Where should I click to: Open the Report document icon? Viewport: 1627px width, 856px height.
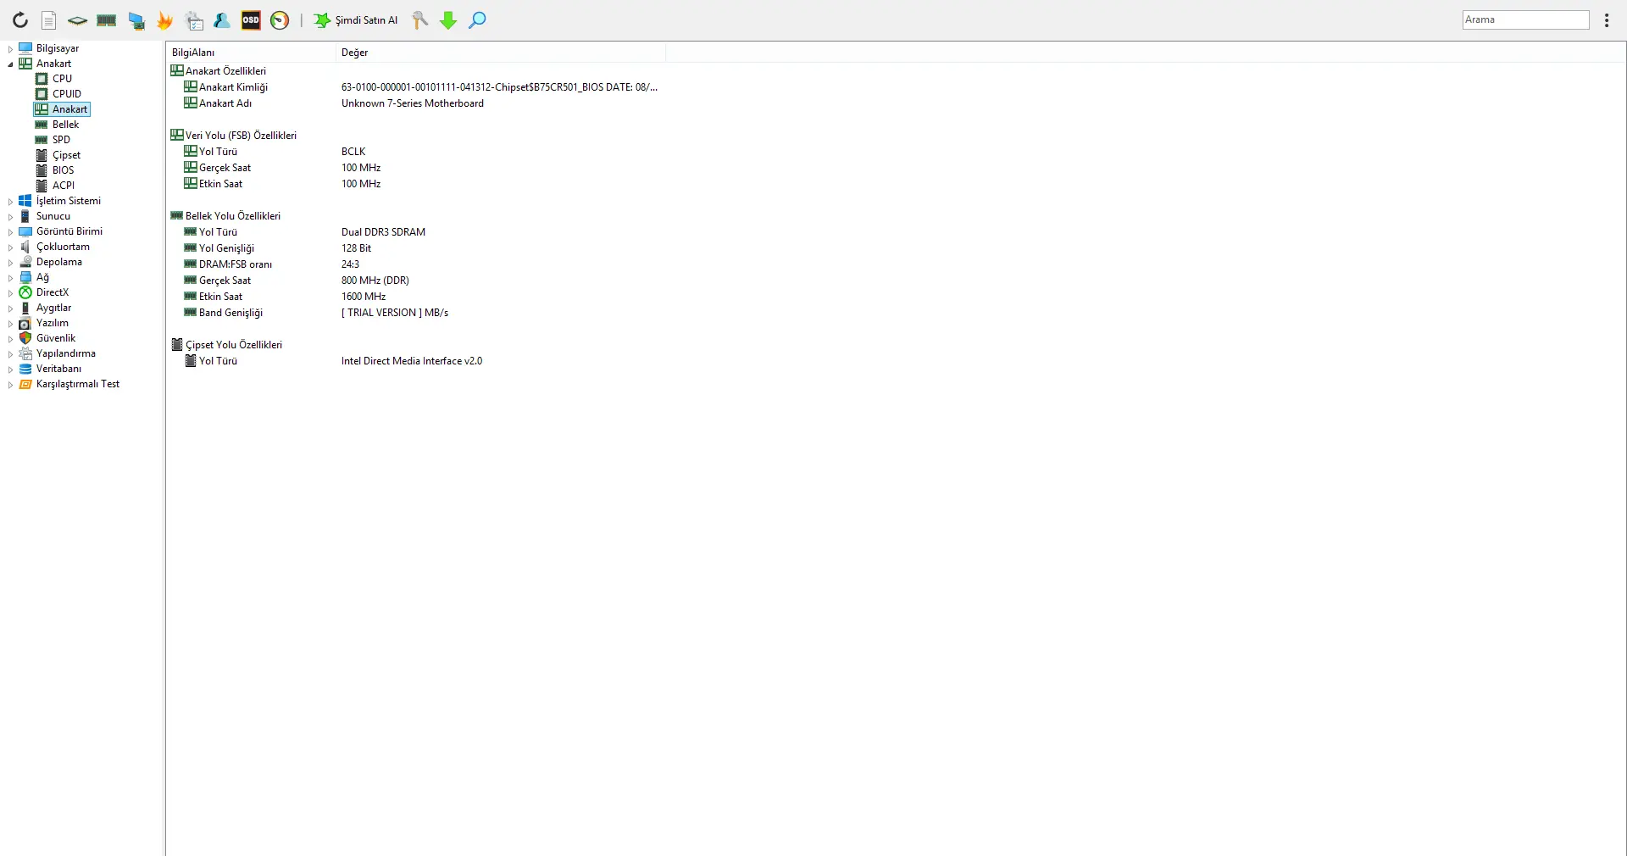coord(49,20)
